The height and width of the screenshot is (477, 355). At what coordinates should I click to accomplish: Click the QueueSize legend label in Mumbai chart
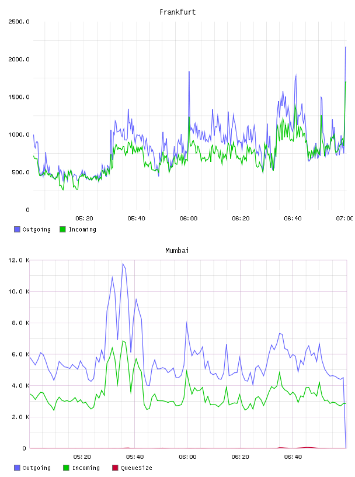tap(136, 468)
